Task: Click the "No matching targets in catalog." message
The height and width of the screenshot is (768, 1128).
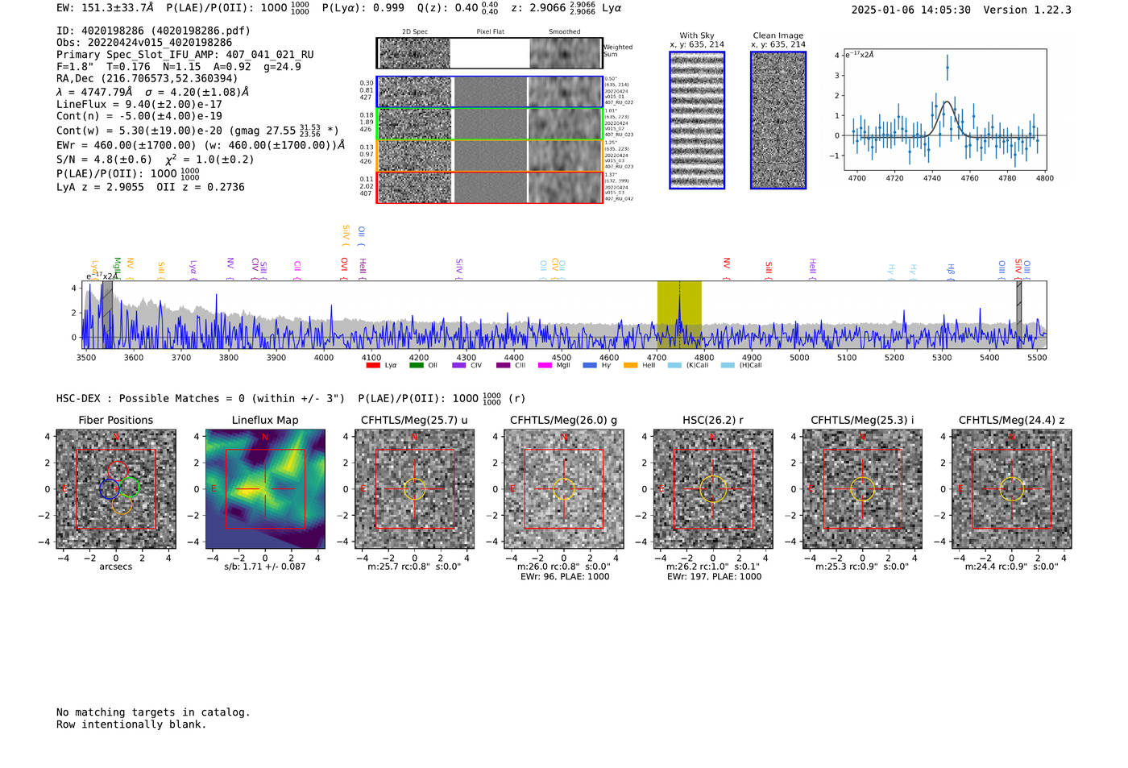Action: point(153,712)
